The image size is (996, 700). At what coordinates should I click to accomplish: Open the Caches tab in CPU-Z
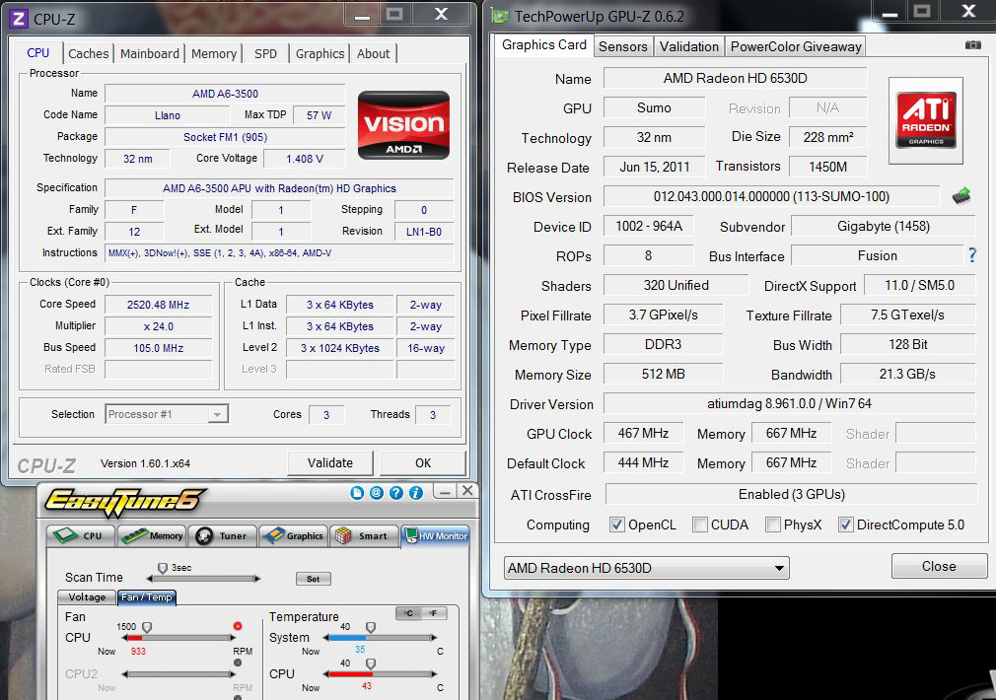[89, 54]
